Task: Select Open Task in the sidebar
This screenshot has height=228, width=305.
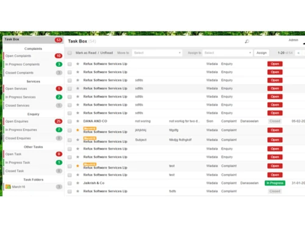Action: (x=33, y=154)
